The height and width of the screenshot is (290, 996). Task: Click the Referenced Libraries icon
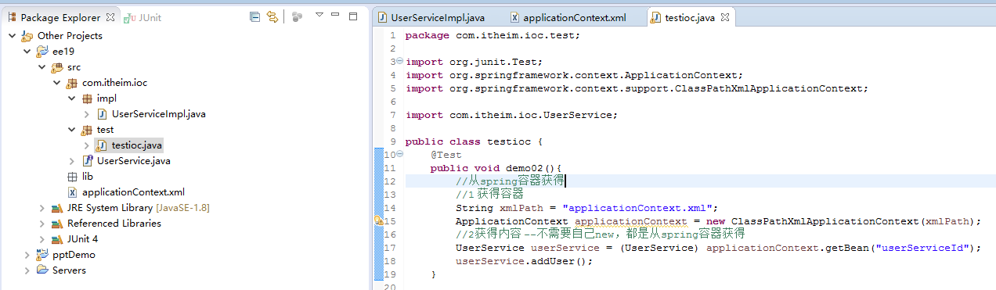click(x=56, y=224)
